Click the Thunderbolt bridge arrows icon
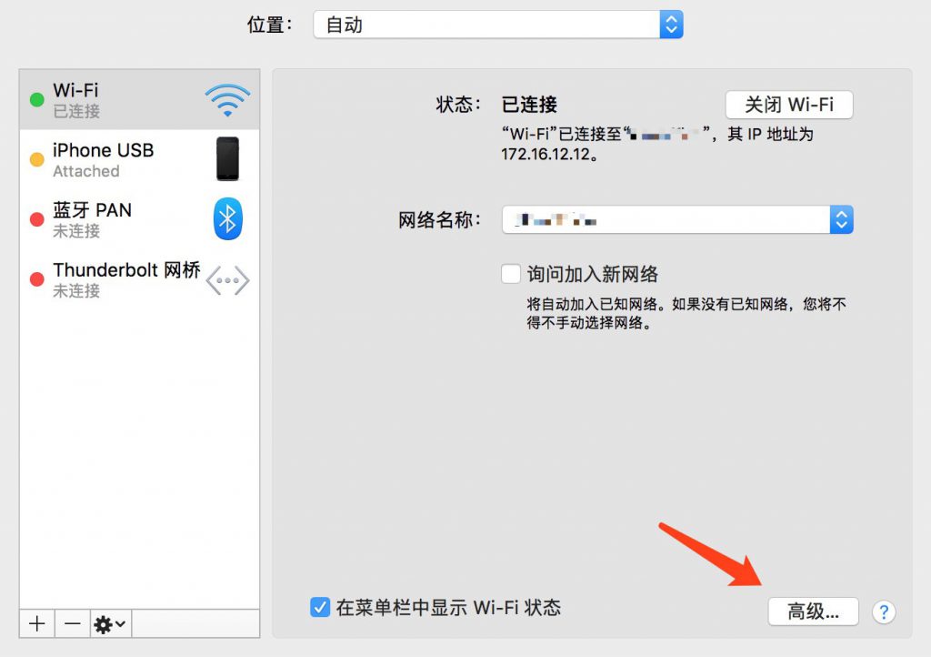This screenshot has width=931, height=657. coord(227,280)
